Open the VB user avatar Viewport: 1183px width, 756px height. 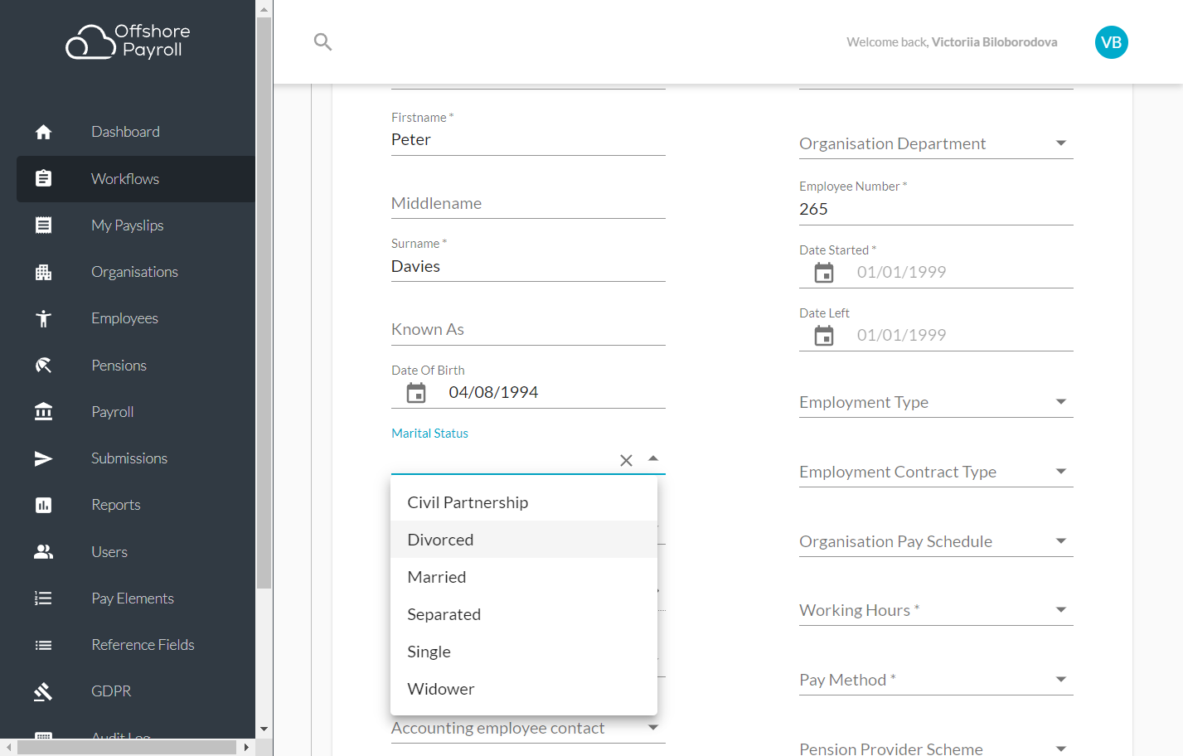pyautogui.click(x=1111, y=42)
